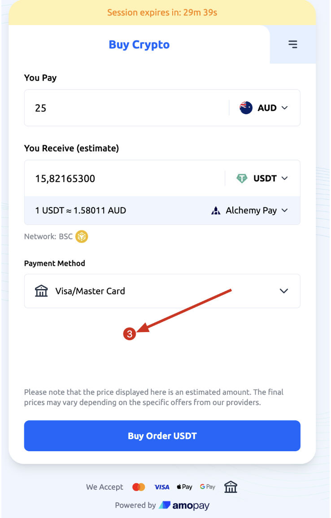Click the BSC network icon
The image size is (331, 518).
pos(81,237)
